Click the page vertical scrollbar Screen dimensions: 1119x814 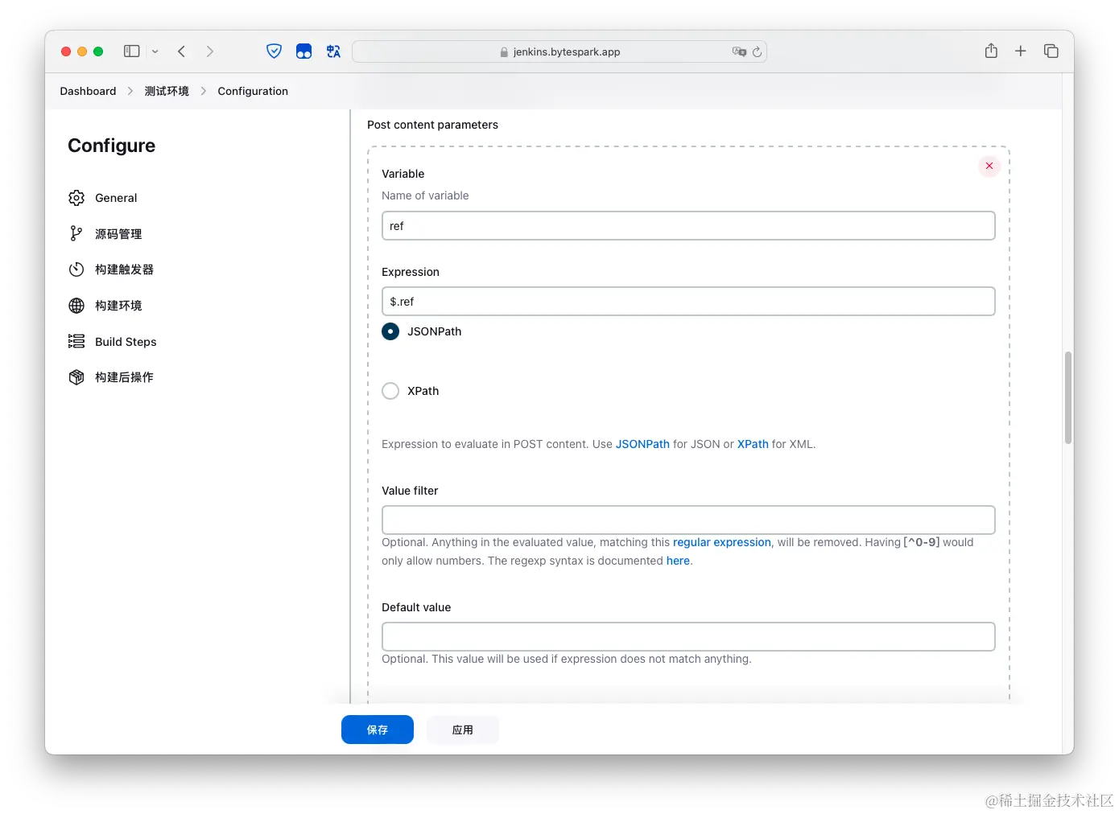pyautogui.click(x=1068, y=397)
